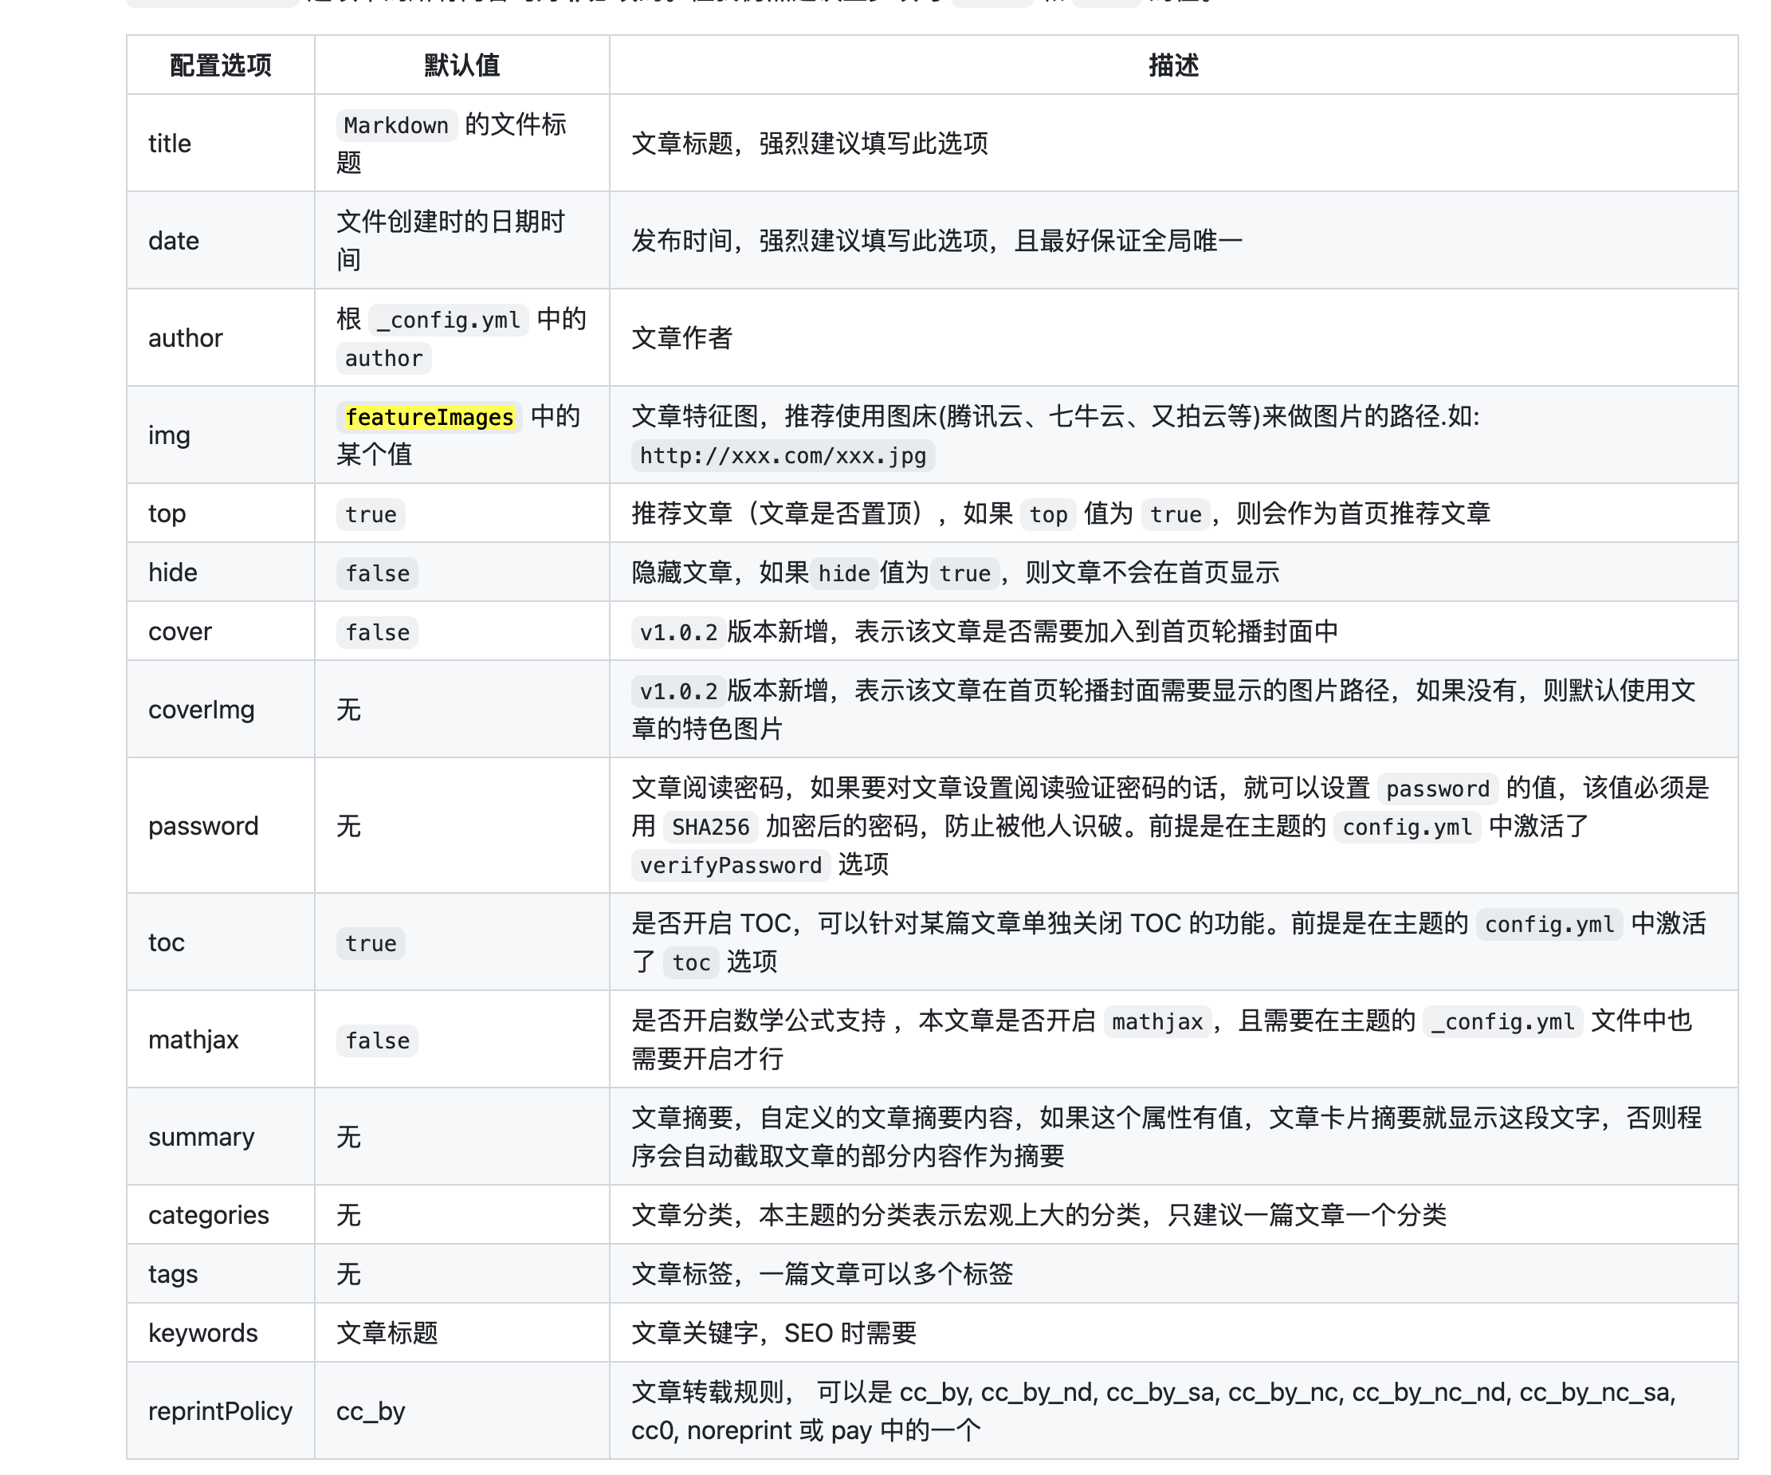Click the mathjax row's false value
The height and width of the screenshot is (1475, 1771).
[377, 1040]
